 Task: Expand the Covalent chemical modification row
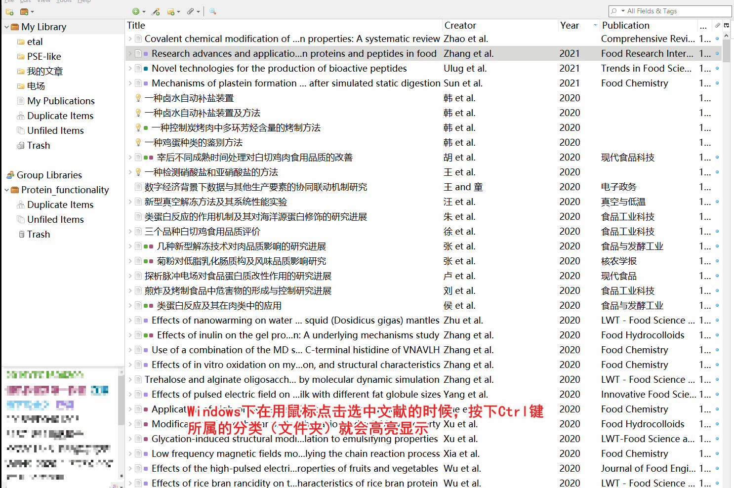pyautogui.click(x=130, y=39)
